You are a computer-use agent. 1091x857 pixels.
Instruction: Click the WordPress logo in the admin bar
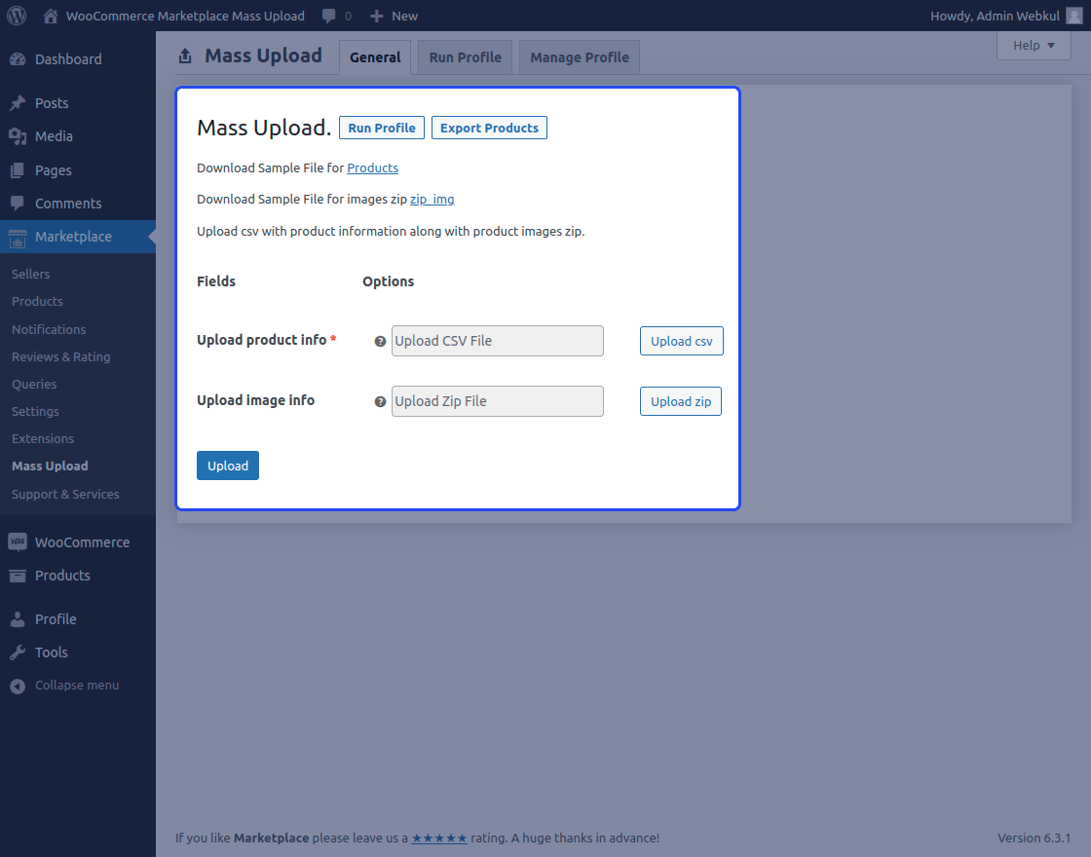click(15, 15)
